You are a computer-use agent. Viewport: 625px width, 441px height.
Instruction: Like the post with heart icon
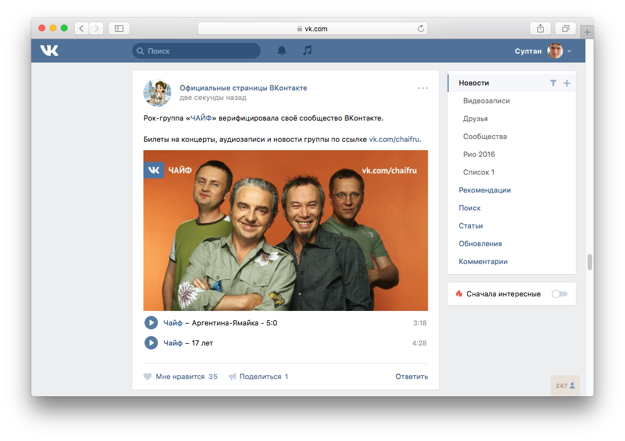148,377
